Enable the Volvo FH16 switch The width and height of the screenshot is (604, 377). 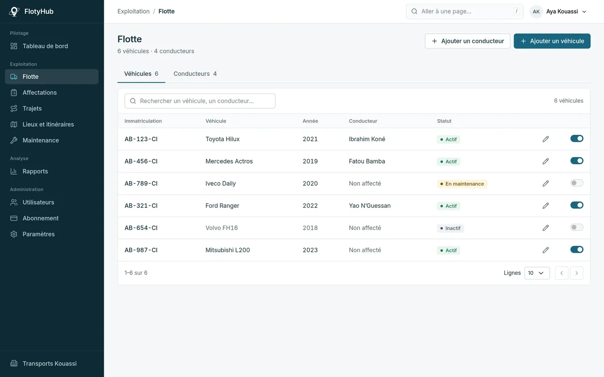pos(577,227)
